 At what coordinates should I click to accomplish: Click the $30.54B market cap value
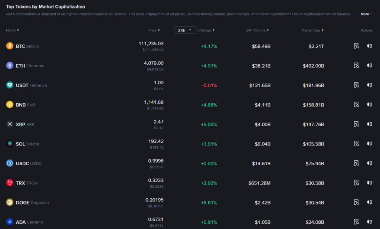(315, 203)
